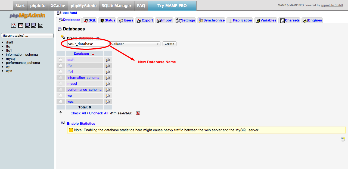Click the localhost server link
The image size is (348, 169).
[x=69, y=13]
